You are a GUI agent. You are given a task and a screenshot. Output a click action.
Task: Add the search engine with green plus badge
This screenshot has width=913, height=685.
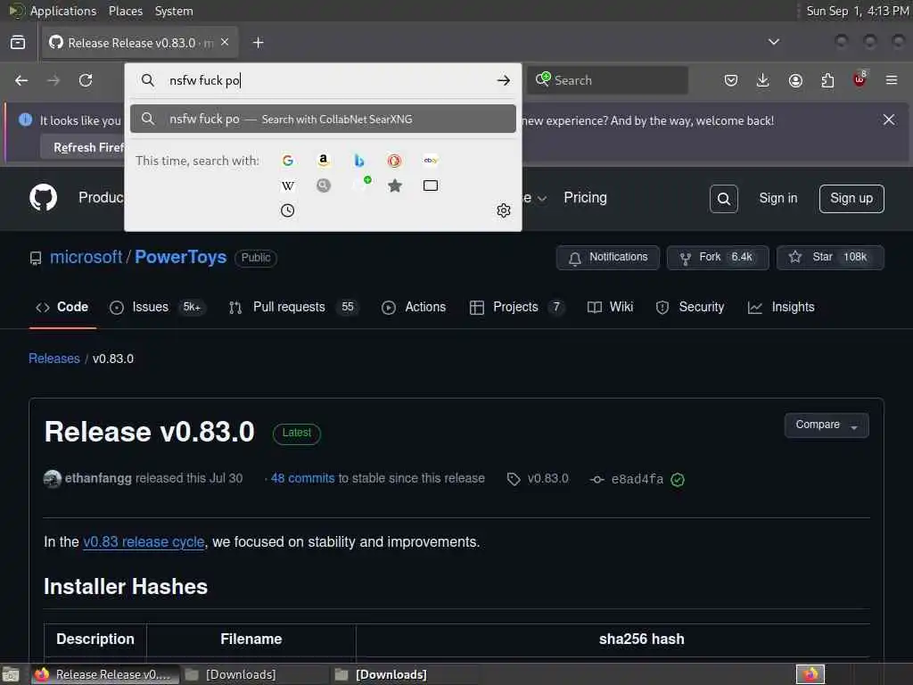(x=362, y=184)
